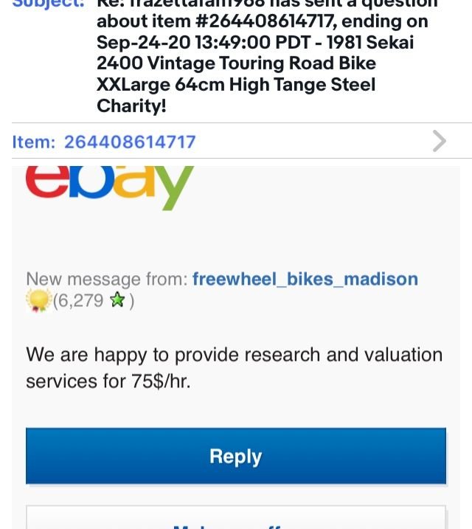View seller feedback score 6,279

78,300
